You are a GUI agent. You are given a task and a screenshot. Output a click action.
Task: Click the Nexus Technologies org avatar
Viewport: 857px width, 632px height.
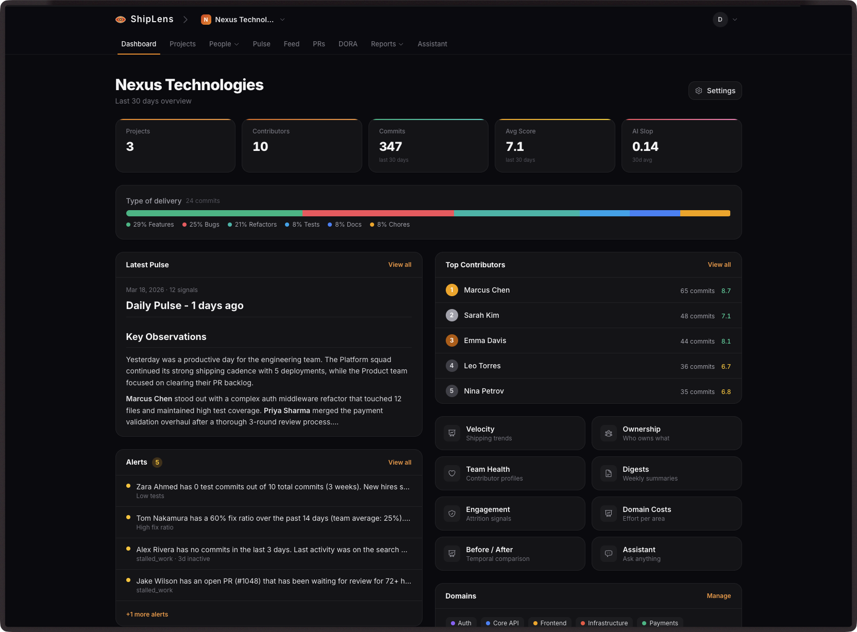[x=206, y=20]
